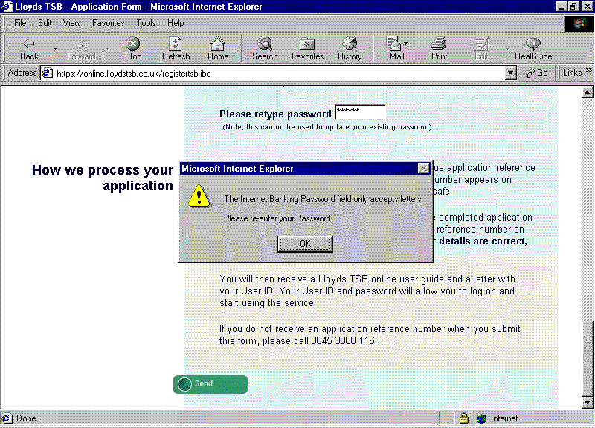Open the Back button history dropdown arrow
The height and width of the screenshot is (428, 595).
[55, 49]
